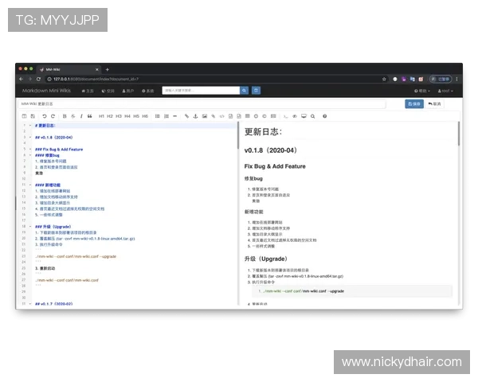Focus the keyword search input field
478x382 pixels.
point(201,91)
